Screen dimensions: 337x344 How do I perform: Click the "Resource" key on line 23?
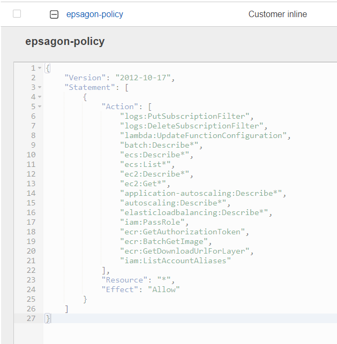[124, 280]
